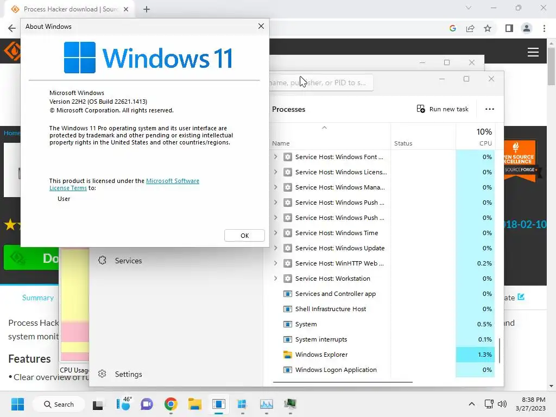Open the Chrome profile avatar
This screenshot has width=556, height=417.
527,28
